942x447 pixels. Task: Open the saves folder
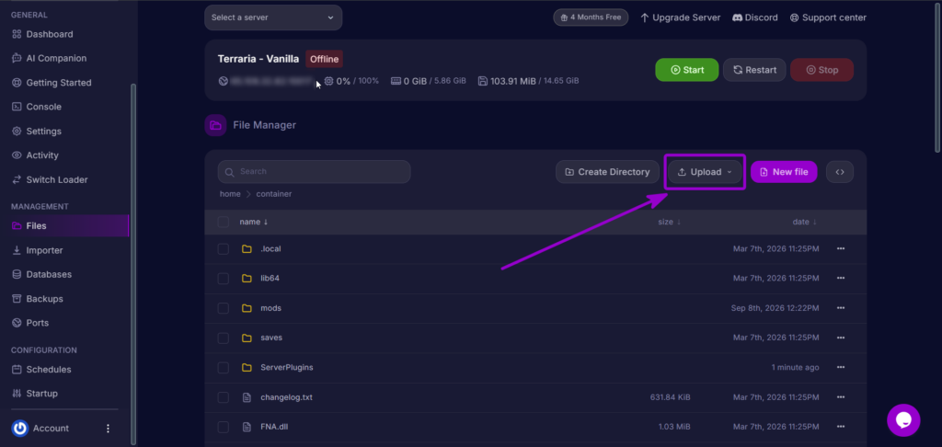tap(271, 338)
